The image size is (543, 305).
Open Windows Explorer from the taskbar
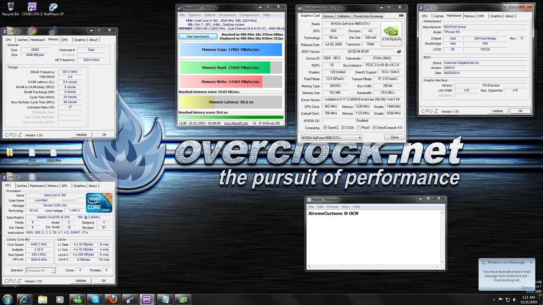[x=42, y=299]
